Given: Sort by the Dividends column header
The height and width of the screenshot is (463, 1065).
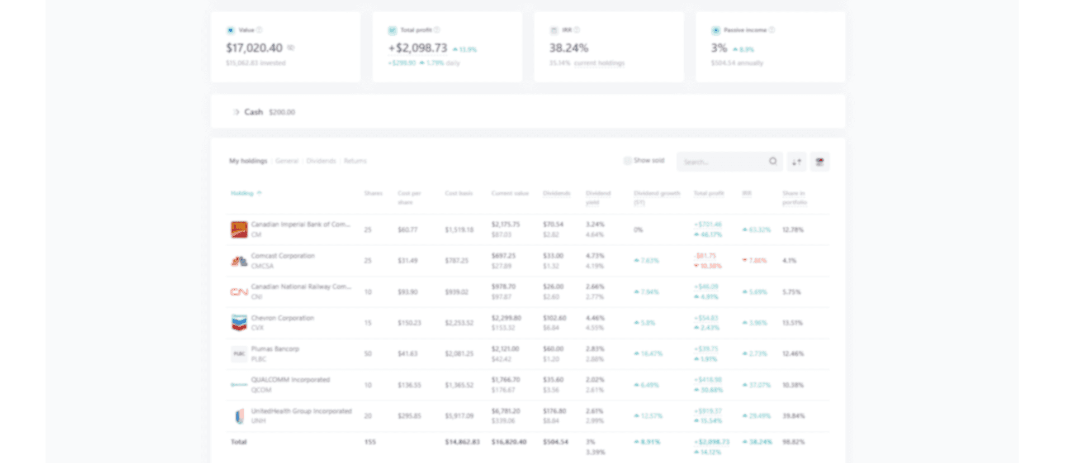Looking at the screenshot, I should coord(556,193).
